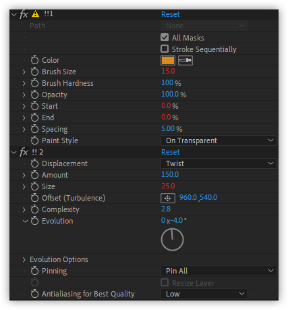Uncheck the All Masks checkbox

click(x=165, y=37)
